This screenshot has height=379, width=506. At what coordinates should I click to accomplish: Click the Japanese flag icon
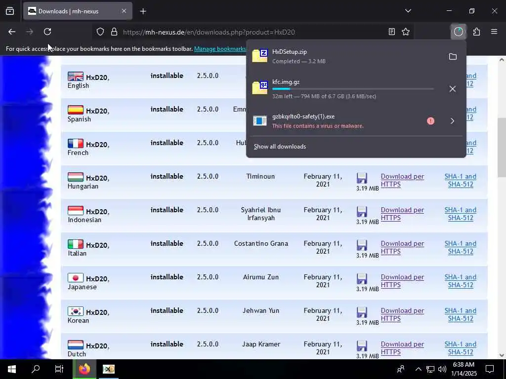pos(76,277)
